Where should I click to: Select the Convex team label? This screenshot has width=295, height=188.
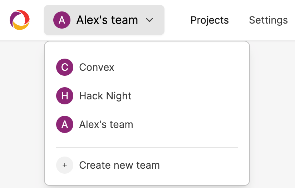pyautogui.click(x=97, y=67)
